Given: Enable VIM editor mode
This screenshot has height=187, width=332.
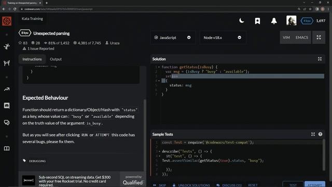Looking at the screenshot, I should pyautogui.click(x=286, y=37).
